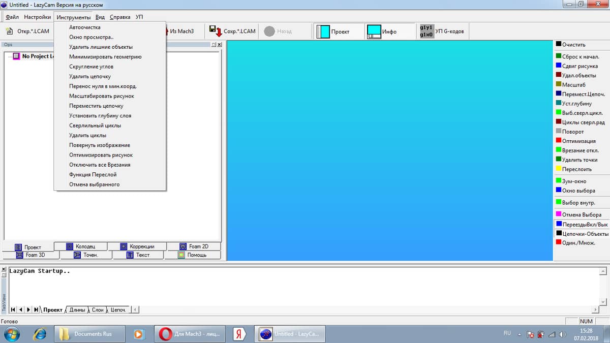Open the Вид menu
This screenshot has height=343, width=610.
point(100,17)
